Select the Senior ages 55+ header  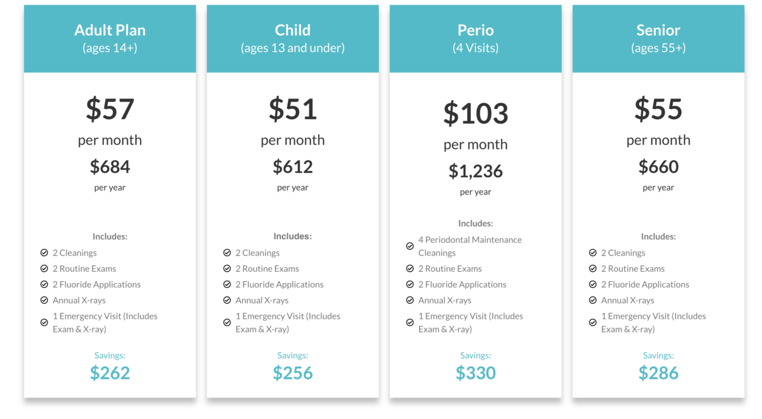tap(658, 39)
